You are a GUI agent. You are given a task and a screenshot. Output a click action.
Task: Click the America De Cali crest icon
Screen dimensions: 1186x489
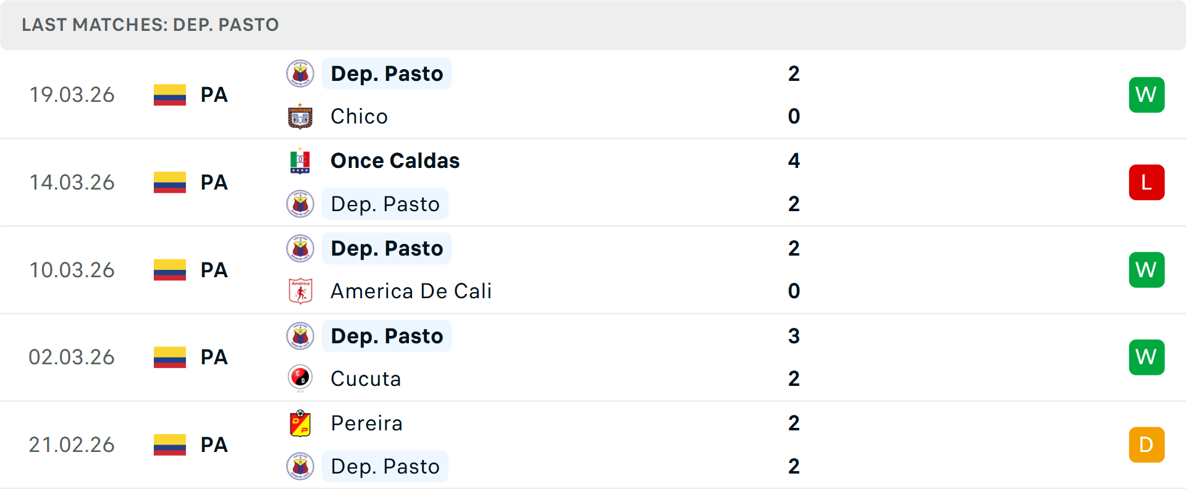(300, 291)
